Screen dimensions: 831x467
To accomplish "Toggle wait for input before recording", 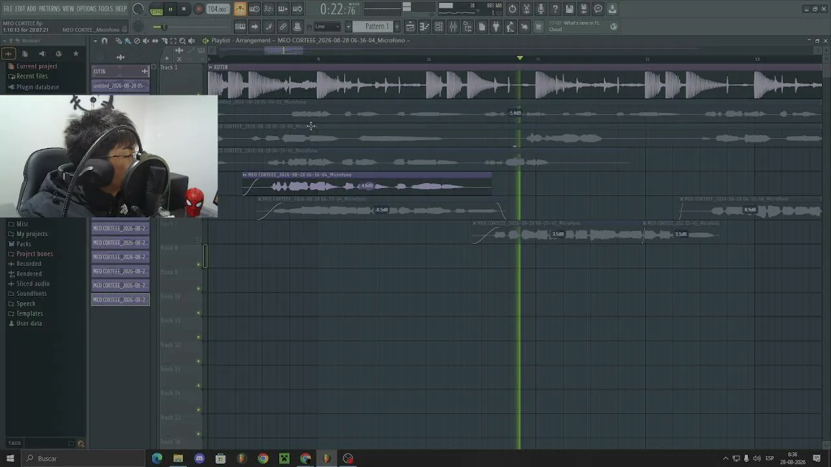I will pos(254,9).
